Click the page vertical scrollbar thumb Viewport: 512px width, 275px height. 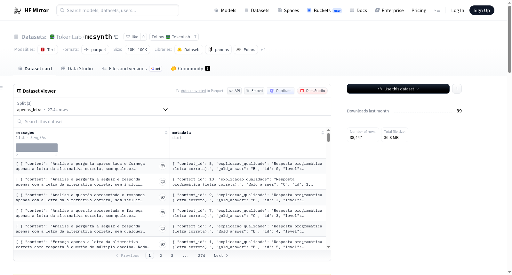coord(509,39)
